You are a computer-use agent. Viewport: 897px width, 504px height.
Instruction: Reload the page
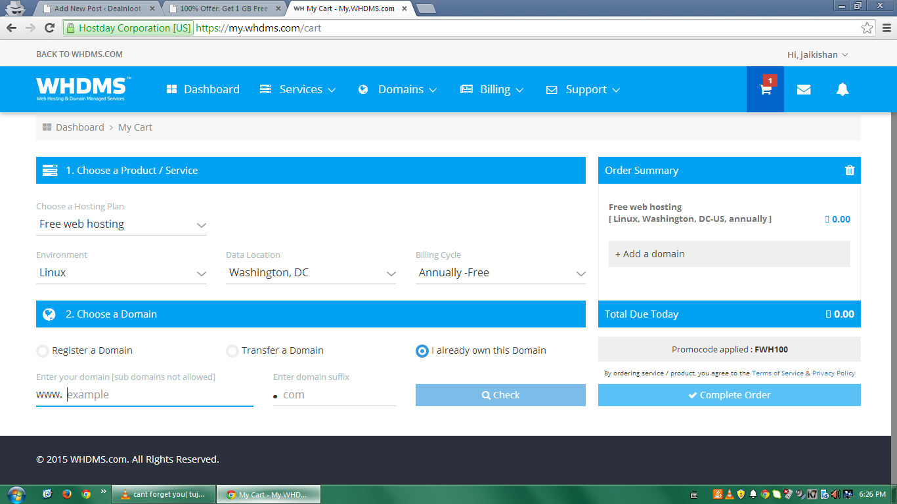pyautogui.click(x=49, y=28)
